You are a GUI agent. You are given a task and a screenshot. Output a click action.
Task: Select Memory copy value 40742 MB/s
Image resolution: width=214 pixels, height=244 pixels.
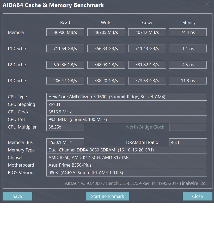147,32
